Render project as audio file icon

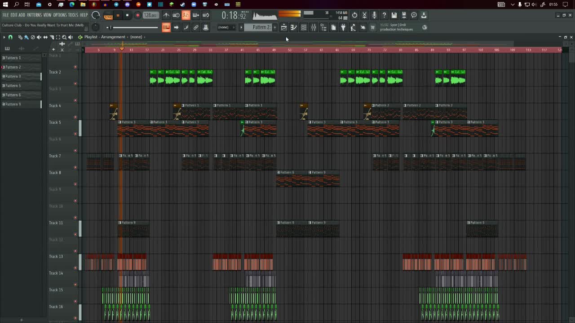pyautogui.click(x=404, y=15)
